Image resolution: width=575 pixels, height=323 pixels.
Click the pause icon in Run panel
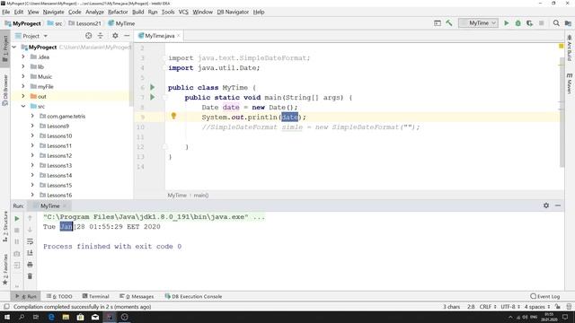(x=17, y=241)
